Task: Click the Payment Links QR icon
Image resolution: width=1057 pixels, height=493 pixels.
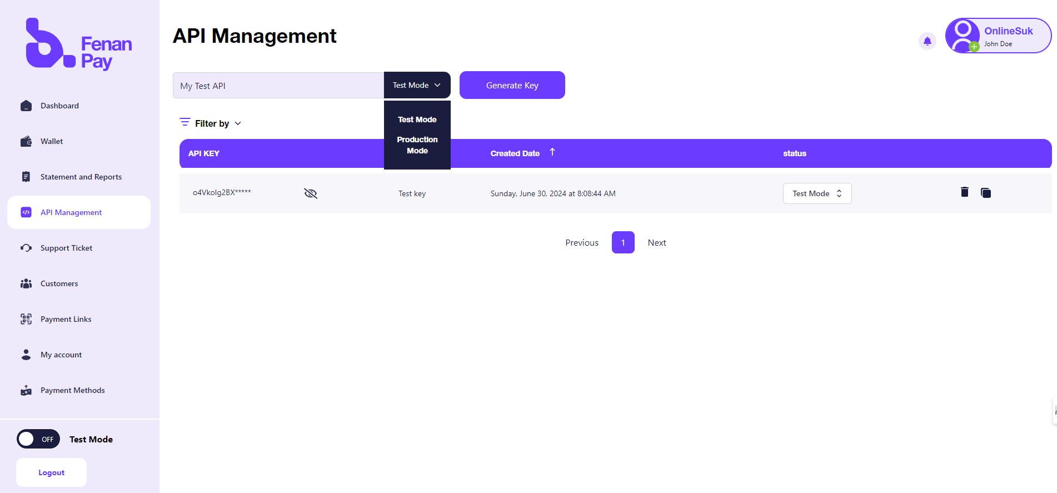Action: tap(26, 319)
